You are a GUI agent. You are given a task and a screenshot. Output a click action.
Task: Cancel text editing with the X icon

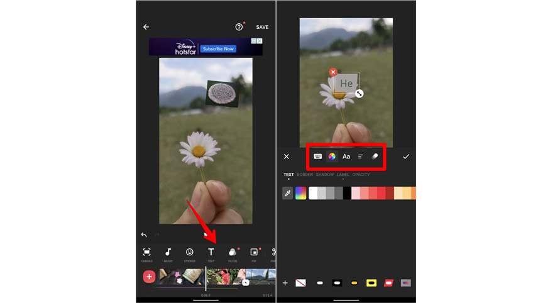click(287, 157)
